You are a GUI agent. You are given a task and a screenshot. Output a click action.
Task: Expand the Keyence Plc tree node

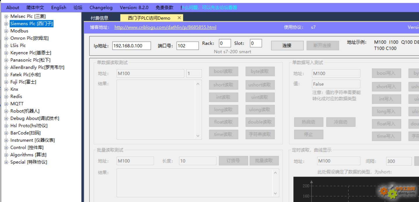[6, 53]
